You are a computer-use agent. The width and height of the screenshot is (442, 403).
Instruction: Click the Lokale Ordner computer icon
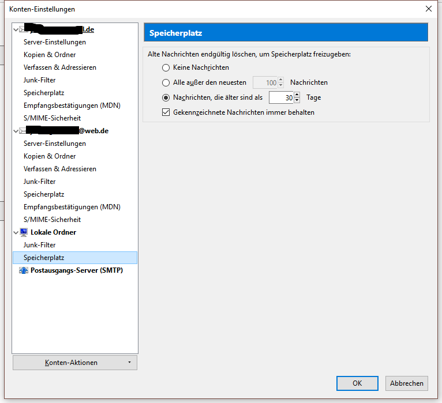[24, 232]
